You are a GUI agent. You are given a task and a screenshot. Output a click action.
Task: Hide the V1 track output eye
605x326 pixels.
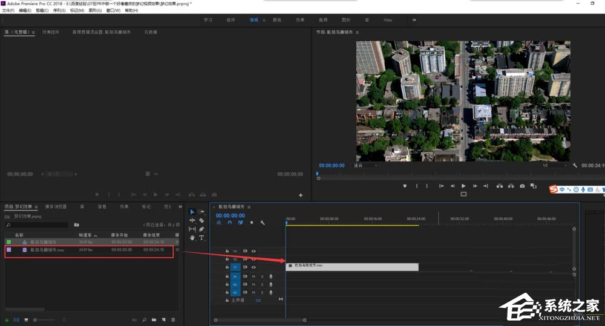253,267
